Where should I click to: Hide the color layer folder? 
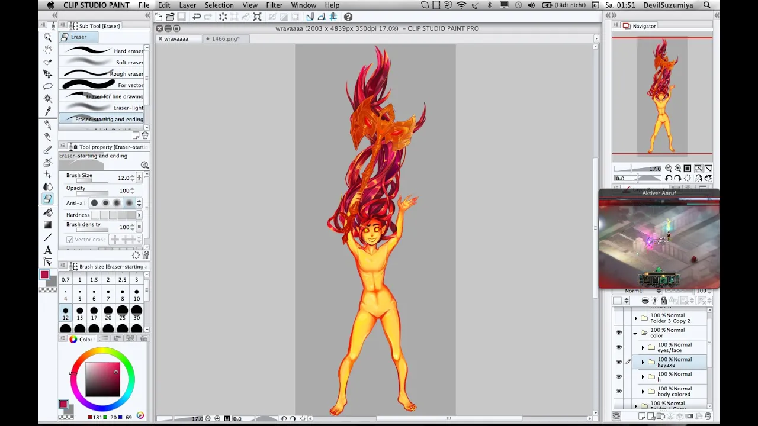[619, 333]
